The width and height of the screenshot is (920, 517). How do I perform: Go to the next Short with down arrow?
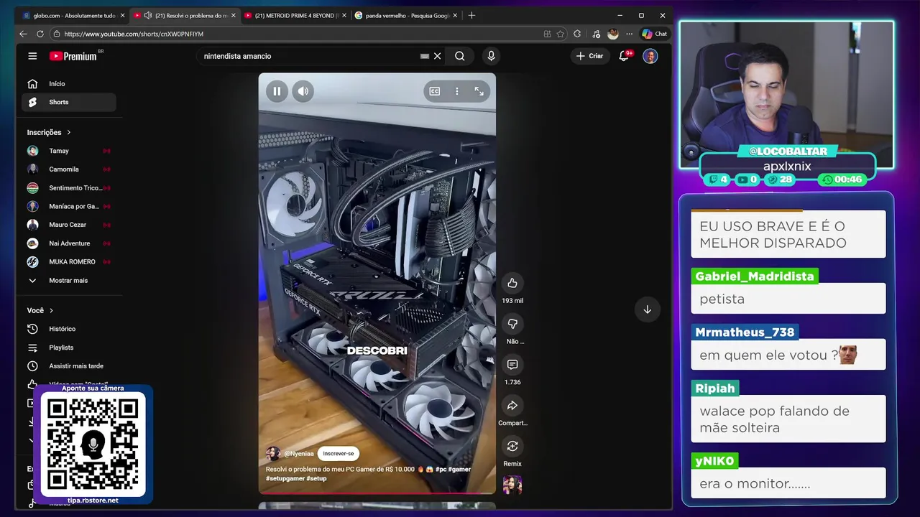pyautogui.click(x=647, y=309)
